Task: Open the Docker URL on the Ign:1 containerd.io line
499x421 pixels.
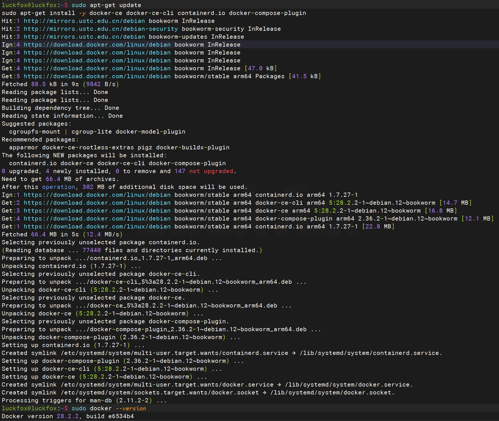Action: (x=97, y=195)
